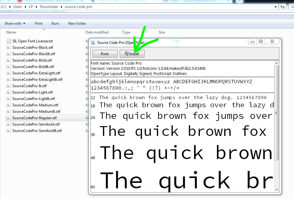The width and height of the screenshot is (294, 199).
Task: Navigate to LP folder in address bar
Action: click(31, 7)
